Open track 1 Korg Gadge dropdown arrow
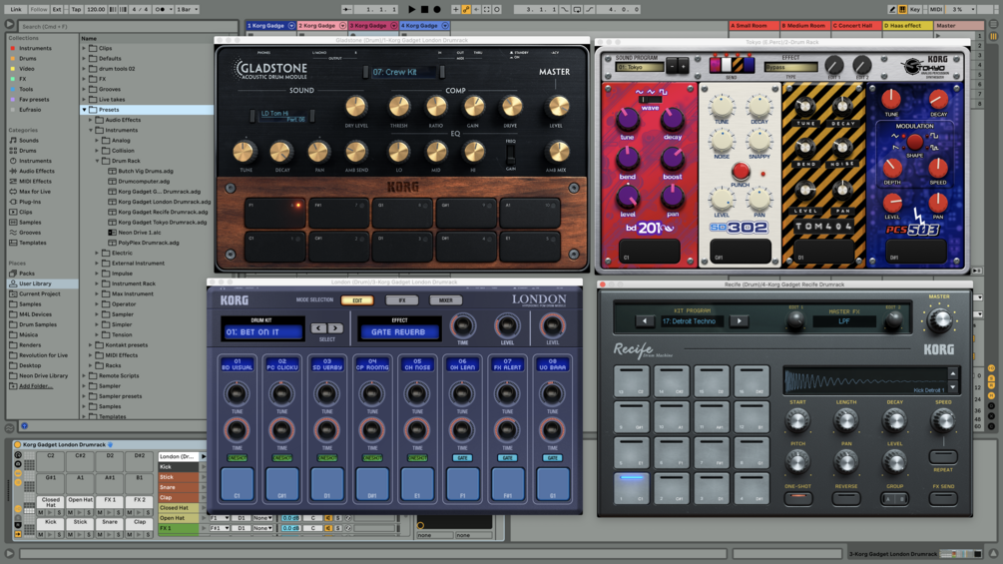 [x=291, y=26]
